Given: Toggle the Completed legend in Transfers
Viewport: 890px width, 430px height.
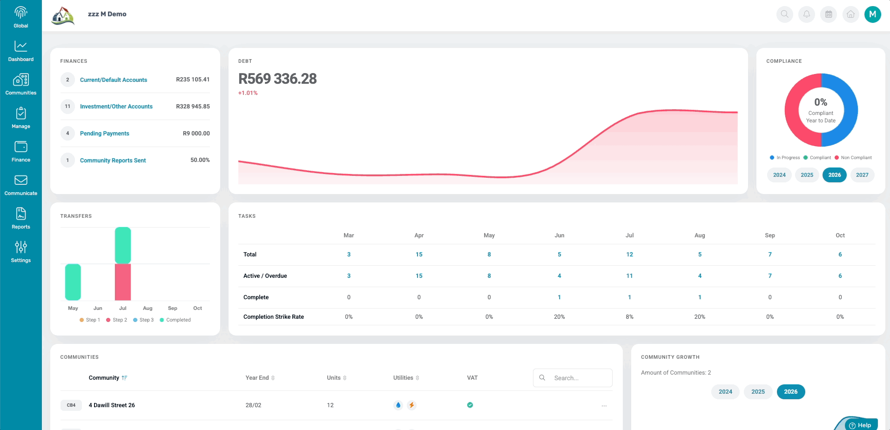Looking at the screenshot, I should 175,320.
